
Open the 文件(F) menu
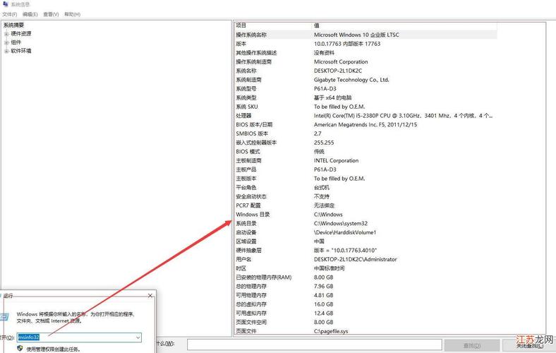(10, 14)
